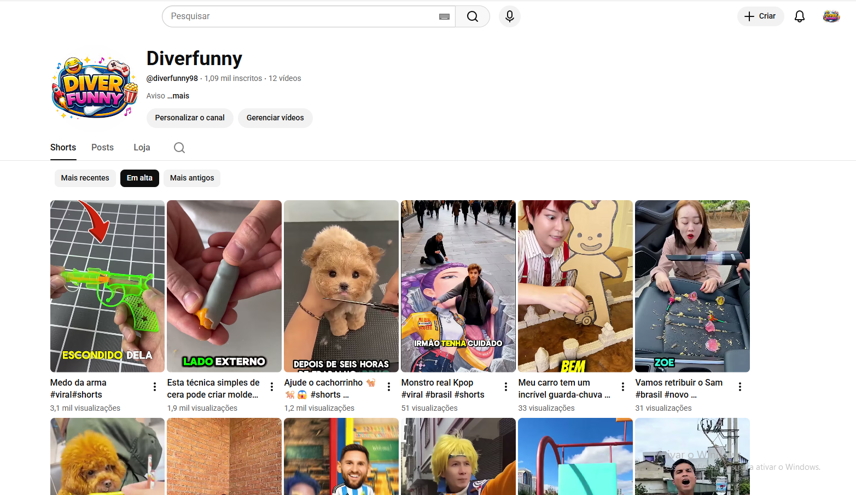Open the brick wall short thumbnail
This screenshot has width=856, height=495.
pos(224,457)
